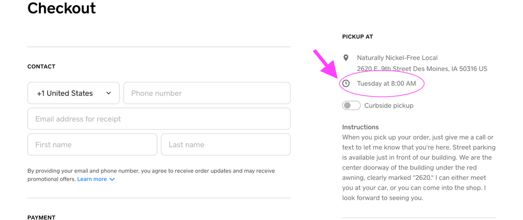Image resolution: width=523 pixels, height=220 pixels.
Task: Click the Tuesday at 8:00 AM pickup time
Action: [x=386, y=83]
